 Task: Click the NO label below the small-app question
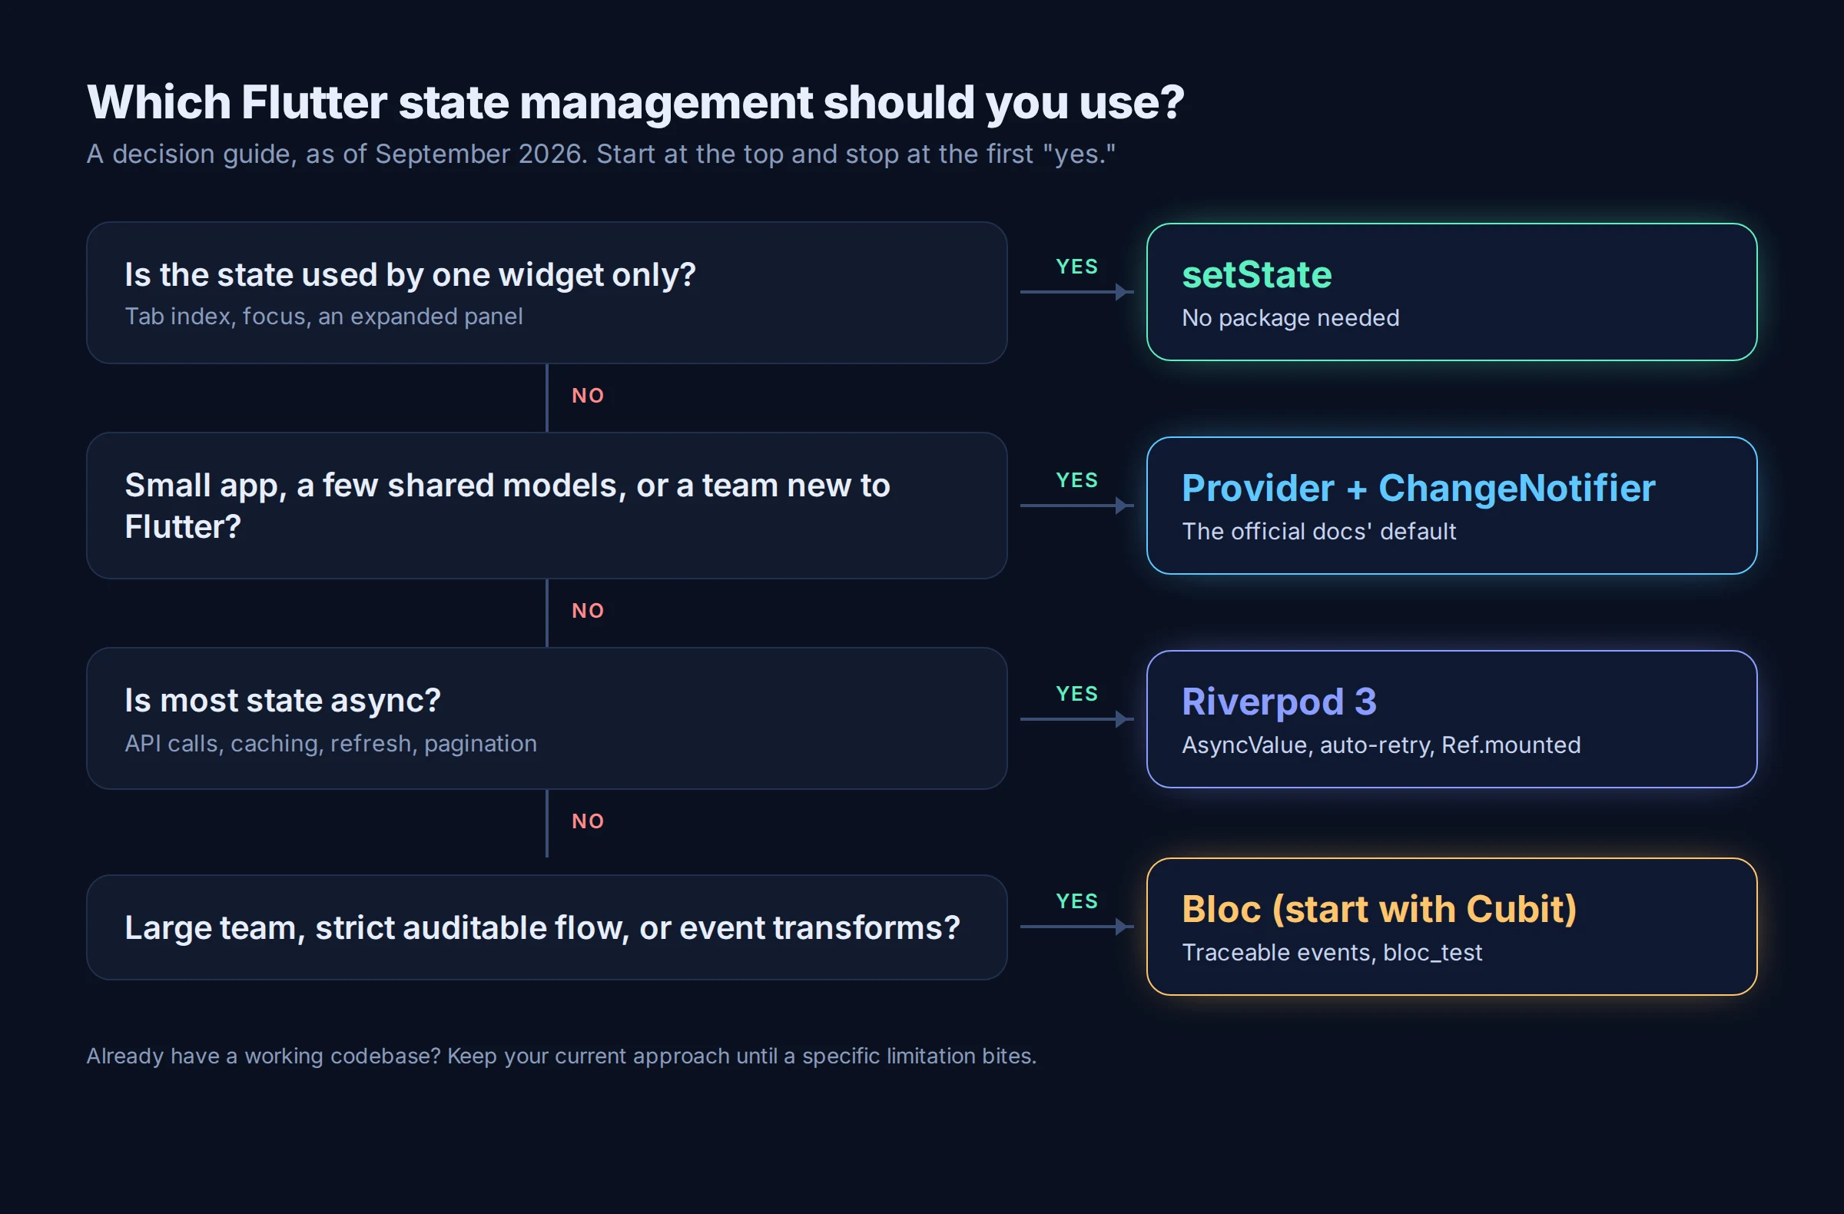587,612
